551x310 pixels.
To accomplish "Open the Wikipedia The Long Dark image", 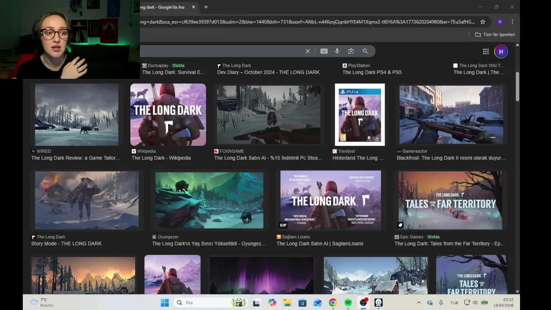I will 168,115.
